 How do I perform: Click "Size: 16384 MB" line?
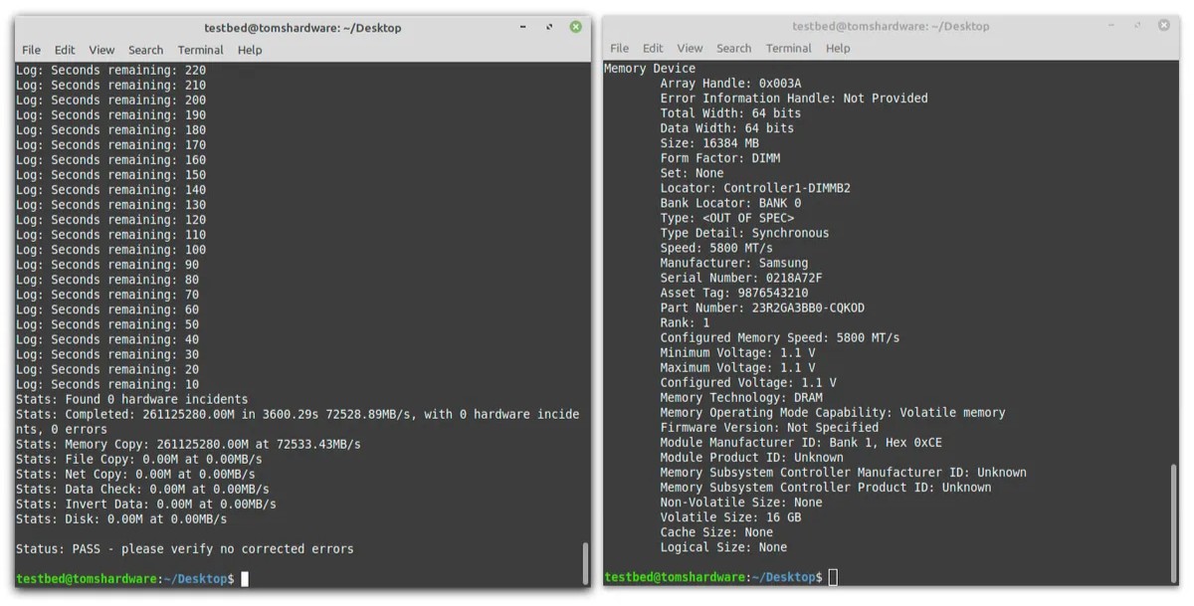[709, 142]
